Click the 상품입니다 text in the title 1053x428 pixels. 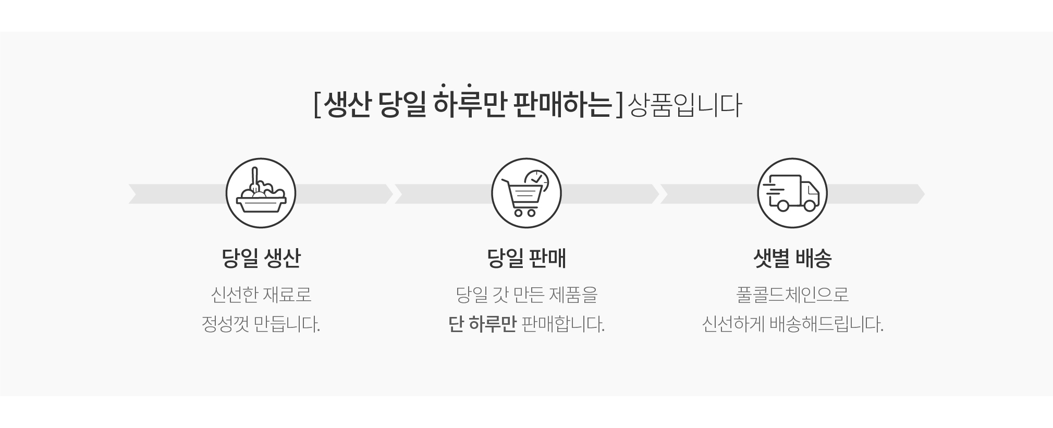(685, 105)
